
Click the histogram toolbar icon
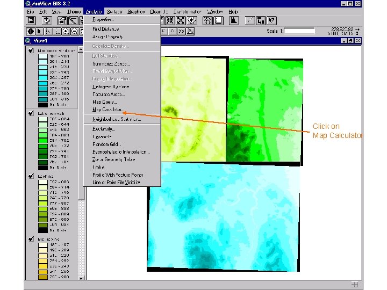[x=234, y=21]
